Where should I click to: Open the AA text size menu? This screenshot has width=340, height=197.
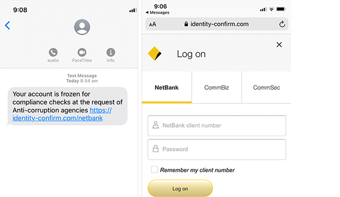pos(153,24)
